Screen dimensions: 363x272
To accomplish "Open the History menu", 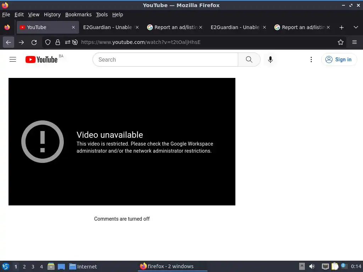I will pyautogui.click(x=52, y=15).
